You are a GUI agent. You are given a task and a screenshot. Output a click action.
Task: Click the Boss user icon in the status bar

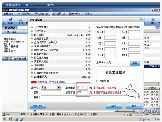4,114
